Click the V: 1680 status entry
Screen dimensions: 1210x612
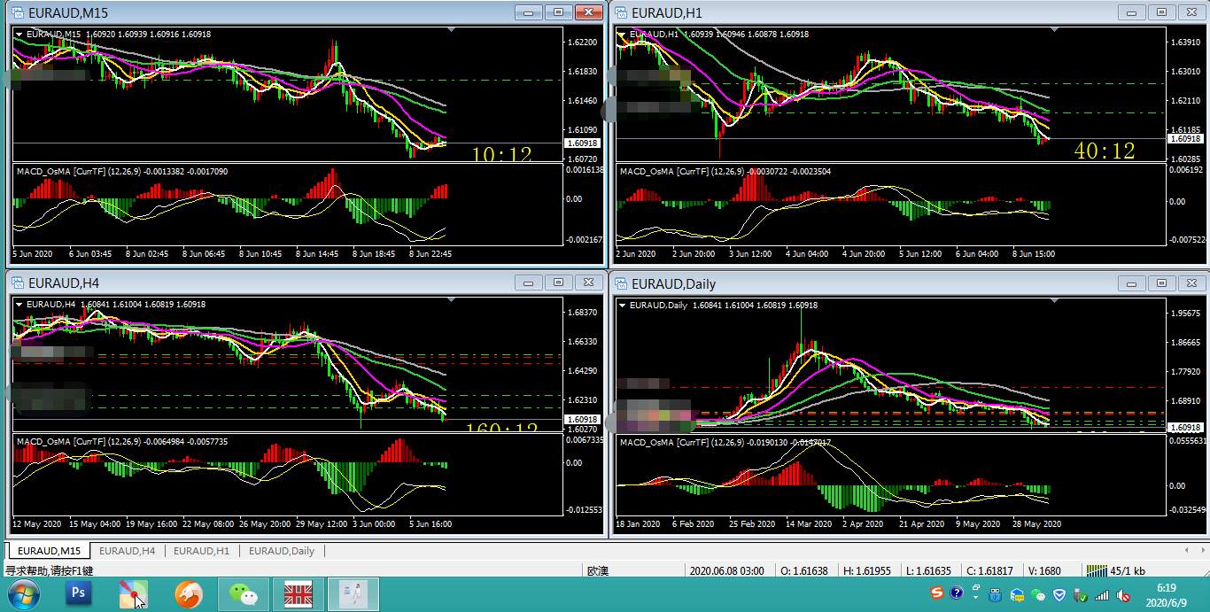pos(1044,570)
